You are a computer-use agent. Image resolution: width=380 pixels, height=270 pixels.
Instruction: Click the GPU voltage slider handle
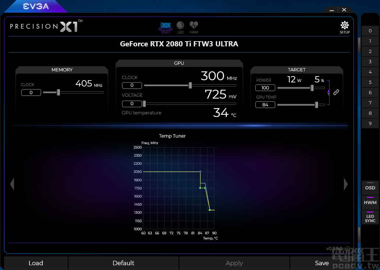tap(144, 104)
